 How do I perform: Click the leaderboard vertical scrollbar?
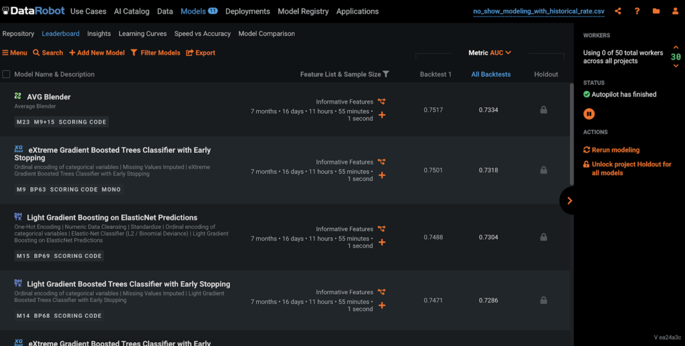[571, 134]
